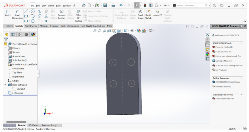249x132 pixels.
Task: Open the DimXpertManager tab icon
Action: tap(26, 34)
